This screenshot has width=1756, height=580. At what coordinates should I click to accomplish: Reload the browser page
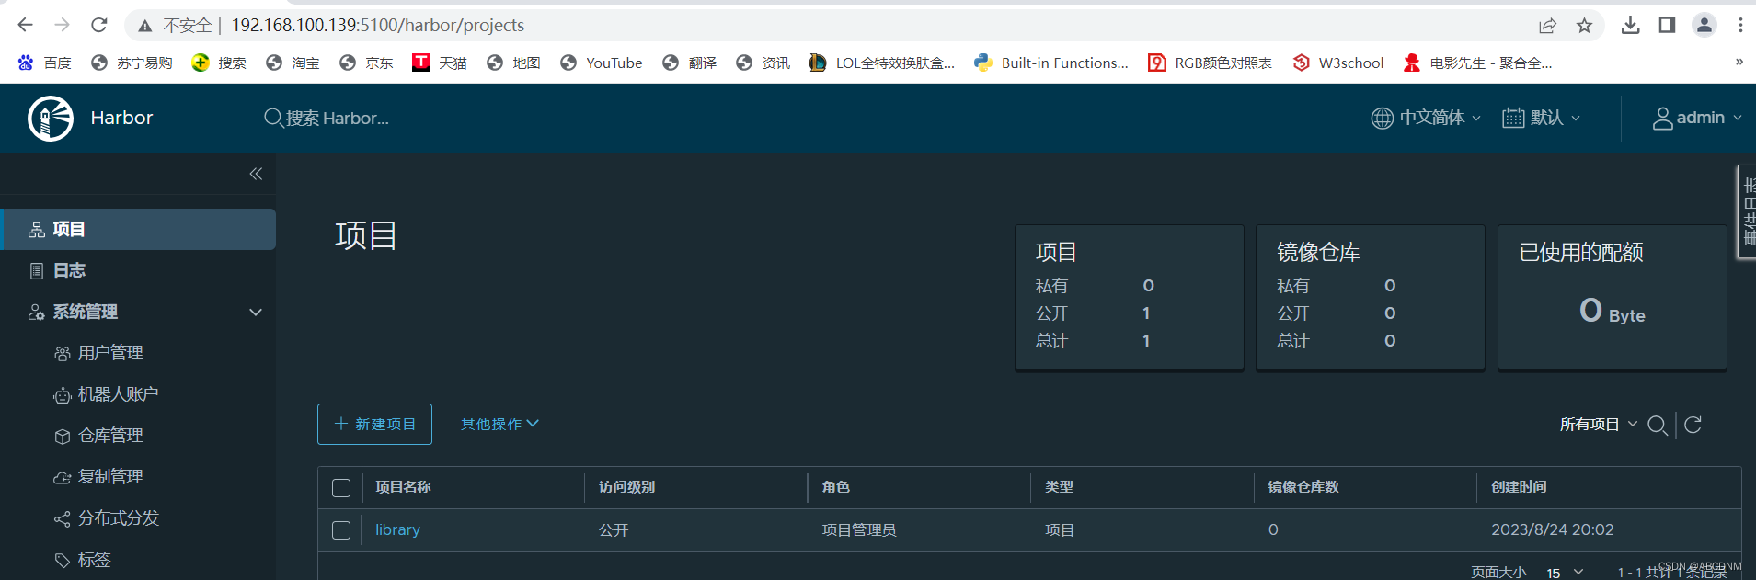pos(99,25)
